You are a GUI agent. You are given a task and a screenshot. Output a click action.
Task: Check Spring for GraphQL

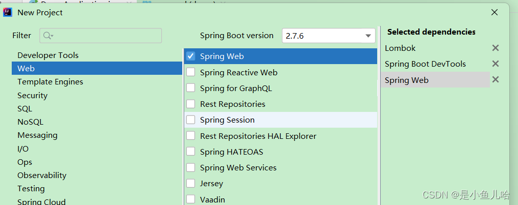coord(191,88)
